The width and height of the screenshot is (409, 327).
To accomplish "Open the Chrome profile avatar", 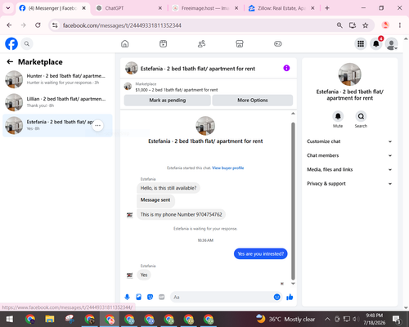I will [x=385, y=25].
